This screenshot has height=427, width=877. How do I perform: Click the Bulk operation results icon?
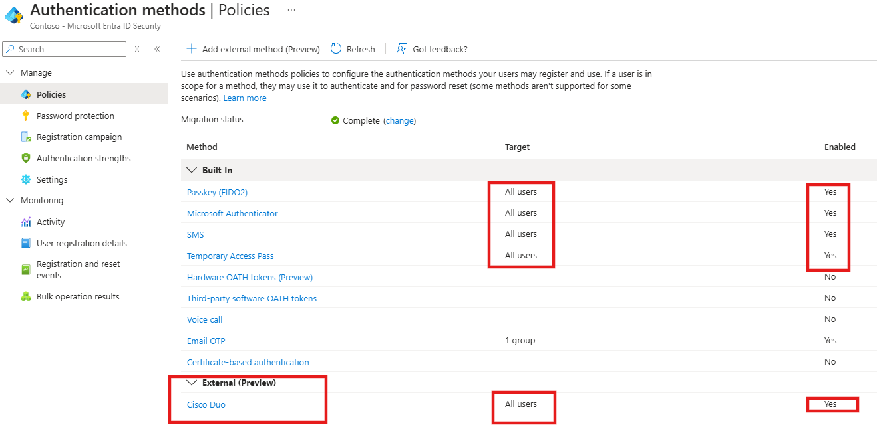[26, 296]
